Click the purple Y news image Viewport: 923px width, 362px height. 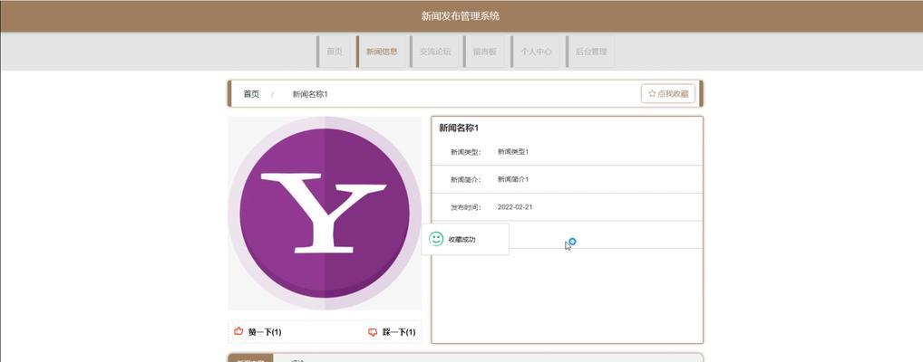click(x=325, y=213)
